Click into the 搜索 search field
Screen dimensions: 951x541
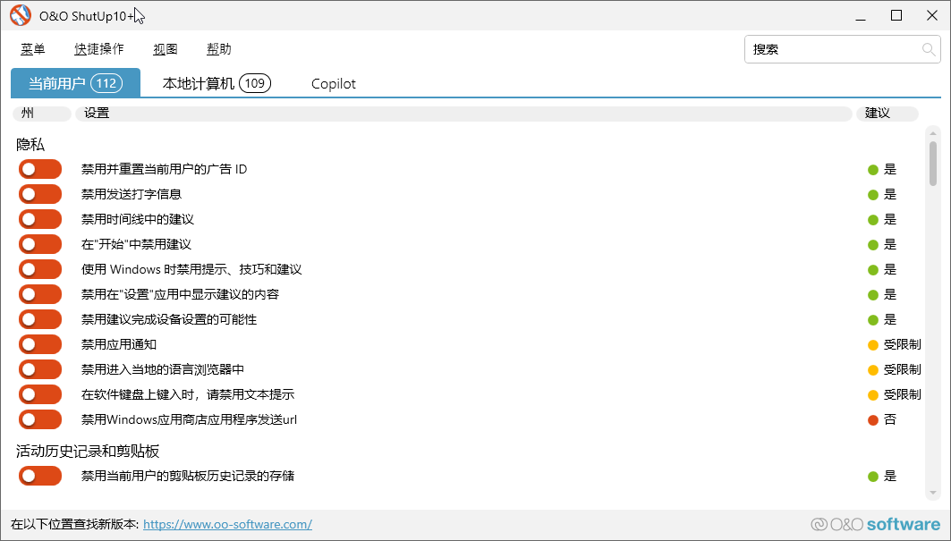click(x=832, y=49)
